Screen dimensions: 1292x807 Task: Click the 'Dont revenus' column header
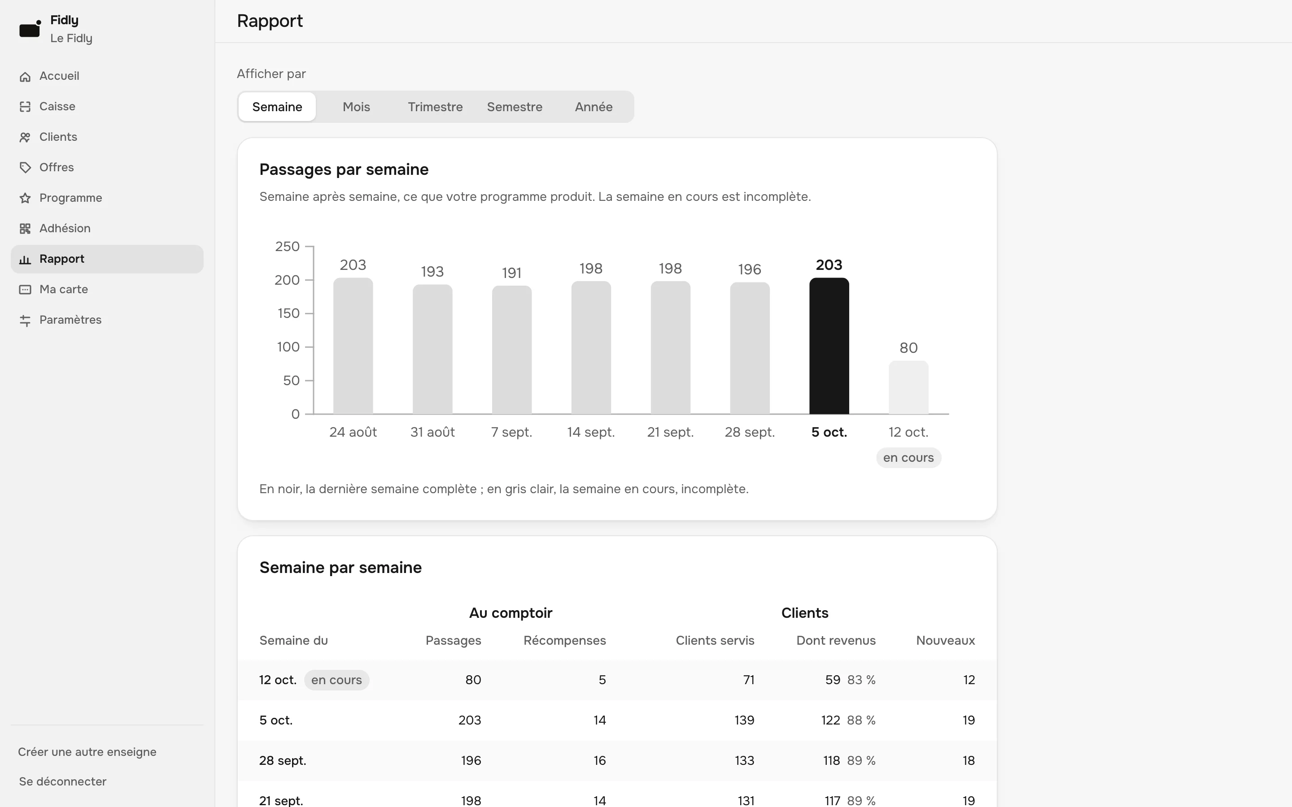click(x=836, y=641)
